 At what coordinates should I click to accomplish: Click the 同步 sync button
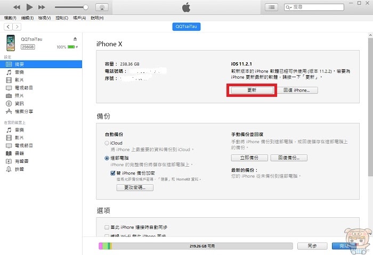click(312, 246)
